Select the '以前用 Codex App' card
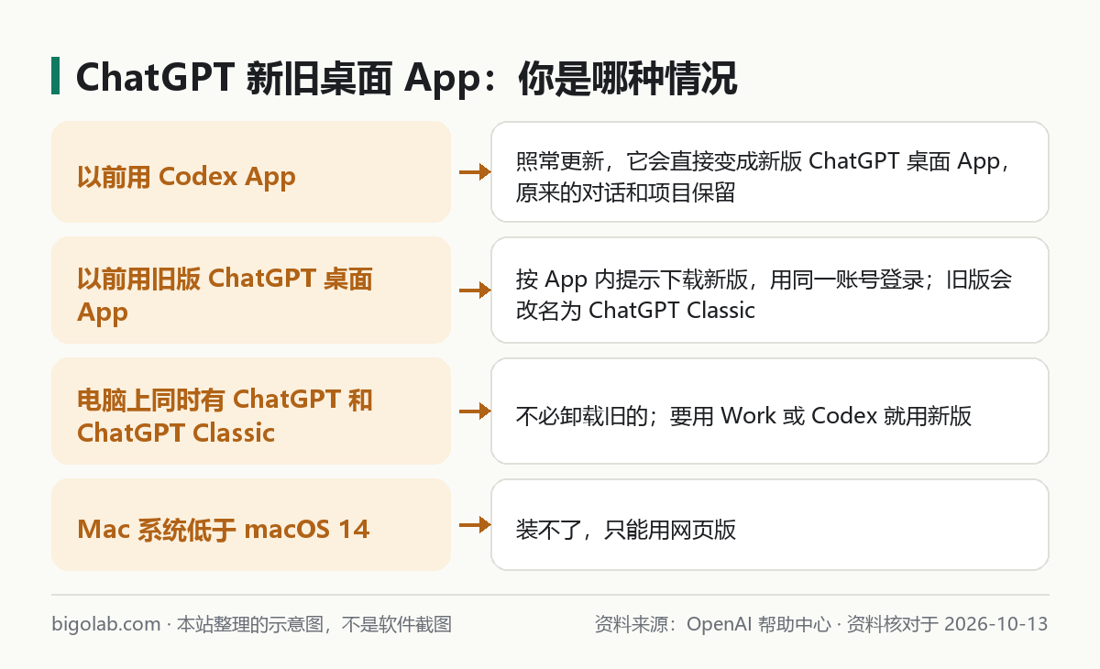 (x=251, y=171)
